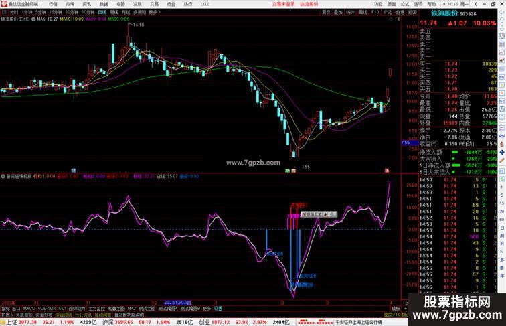Click the diamond icon at top right of K-line

391,19
